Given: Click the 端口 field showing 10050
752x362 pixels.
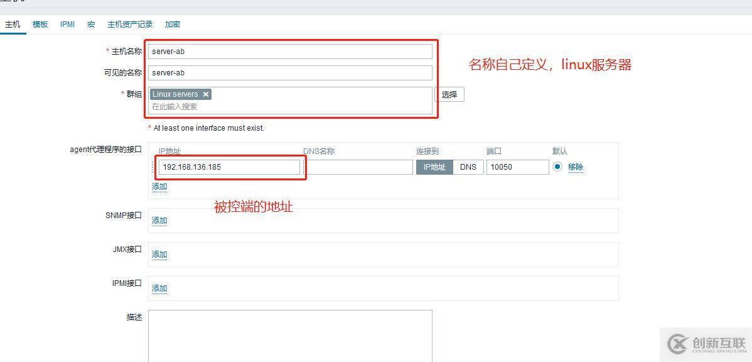Looking at the screenshot, I should point(517,167).
